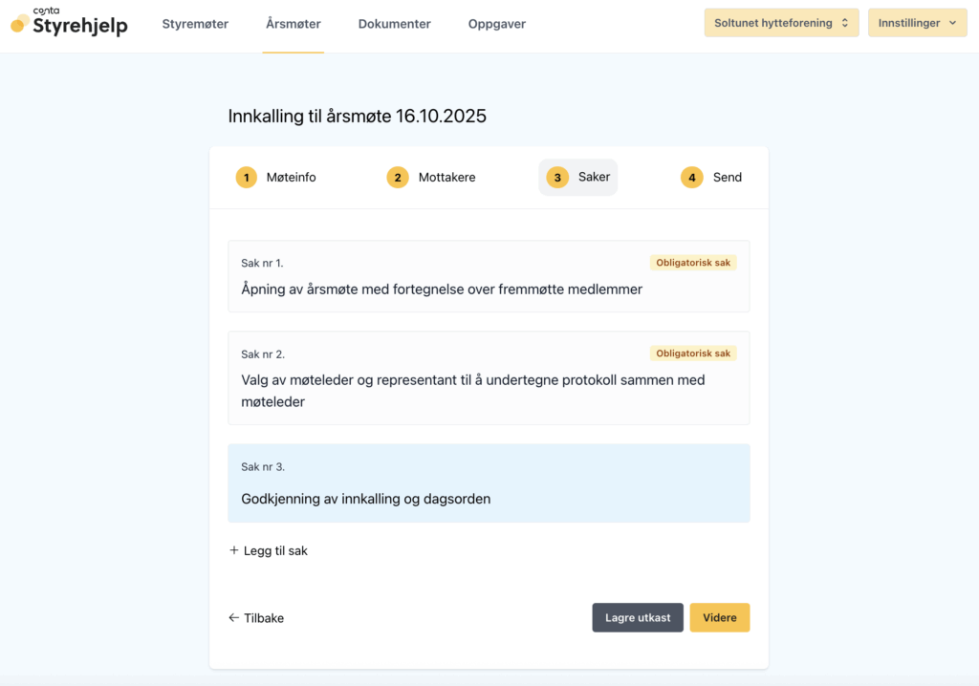Image resolution: width=979 pixels, height=686 pixels.
Task: Click the step 4 number circle
Action: pos(692,178)
